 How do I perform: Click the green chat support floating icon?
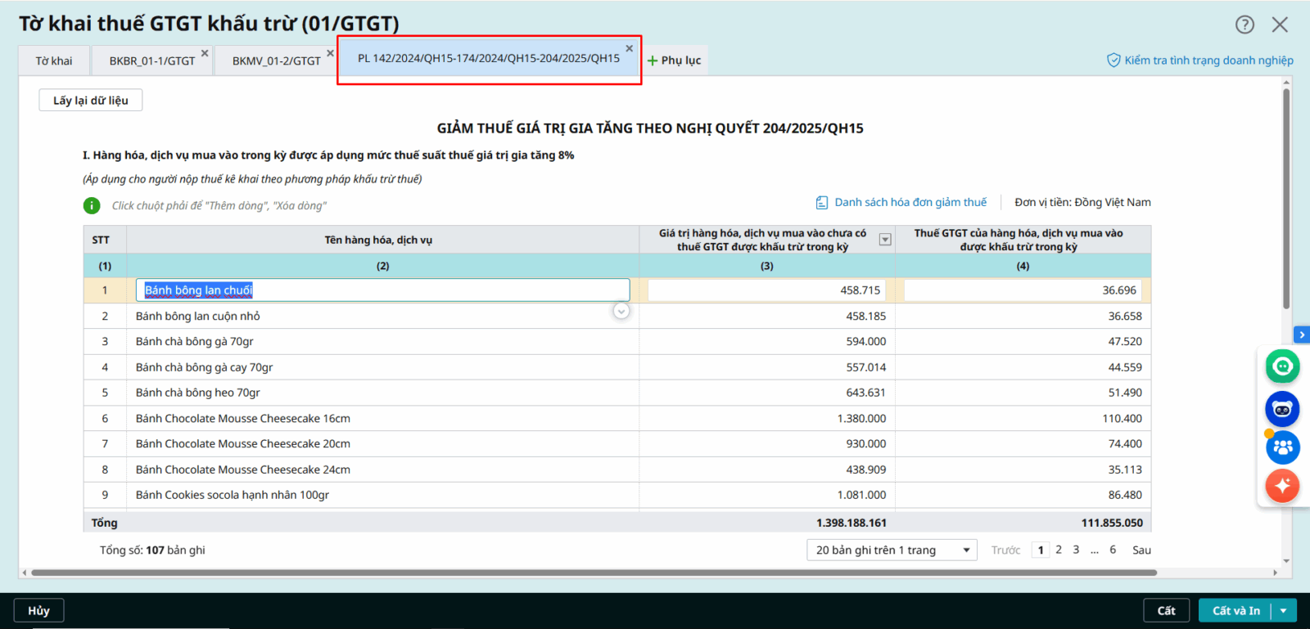click(x=1282, y=366)
